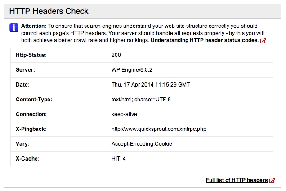Open Understanding HTTP header status codes link
This screenshot has width=286, height=191.
204,40
